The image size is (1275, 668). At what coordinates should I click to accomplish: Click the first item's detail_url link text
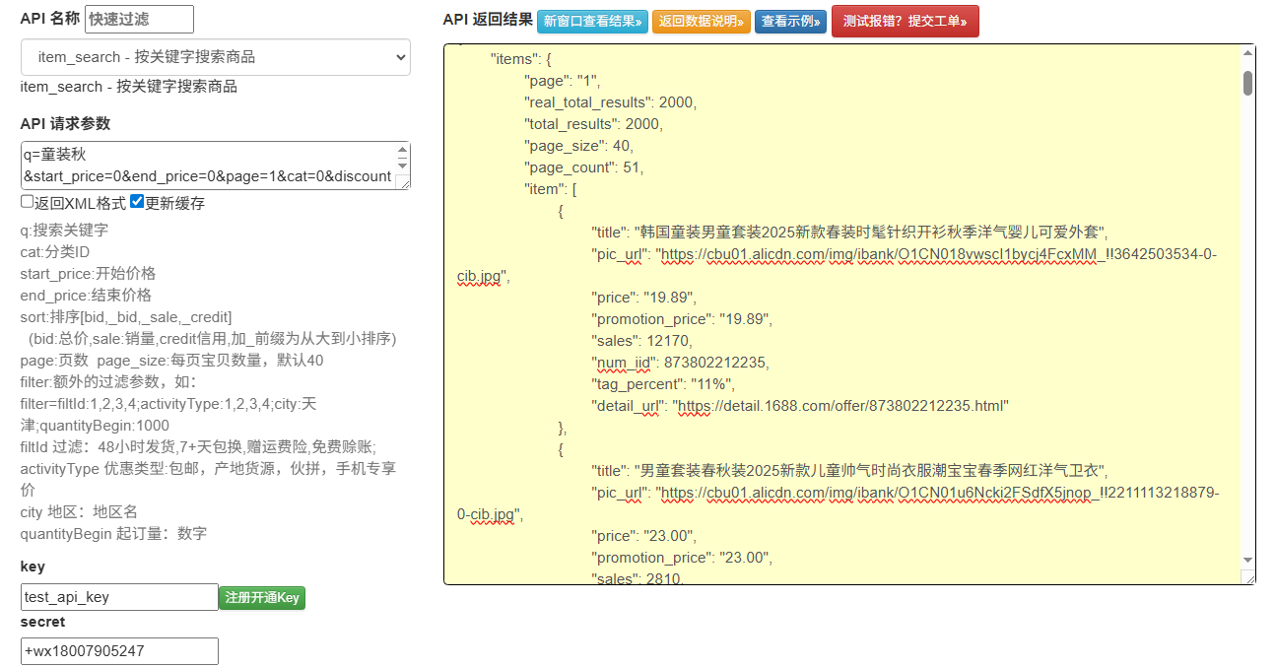click(x=840, y=406)
